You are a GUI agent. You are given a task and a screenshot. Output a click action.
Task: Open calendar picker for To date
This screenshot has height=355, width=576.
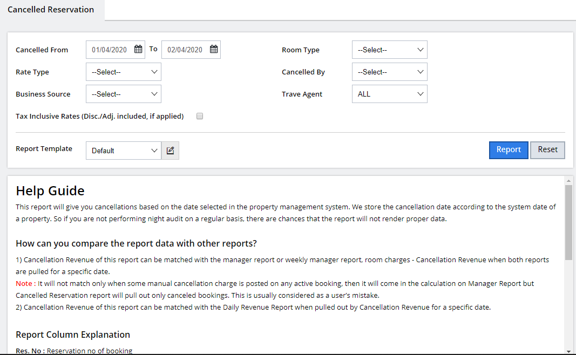[214, 49]
